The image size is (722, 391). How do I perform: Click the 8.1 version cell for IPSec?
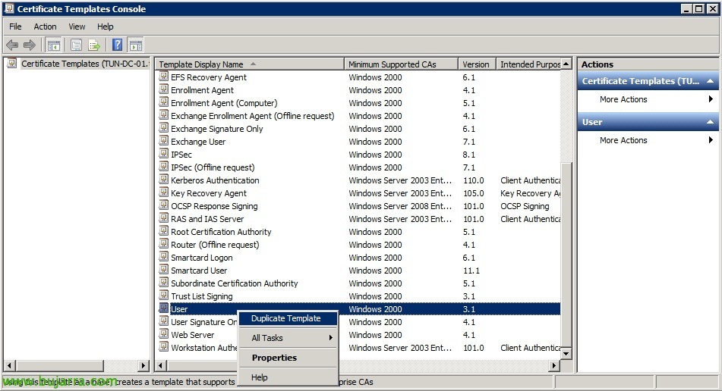click(x=468, y=155)
